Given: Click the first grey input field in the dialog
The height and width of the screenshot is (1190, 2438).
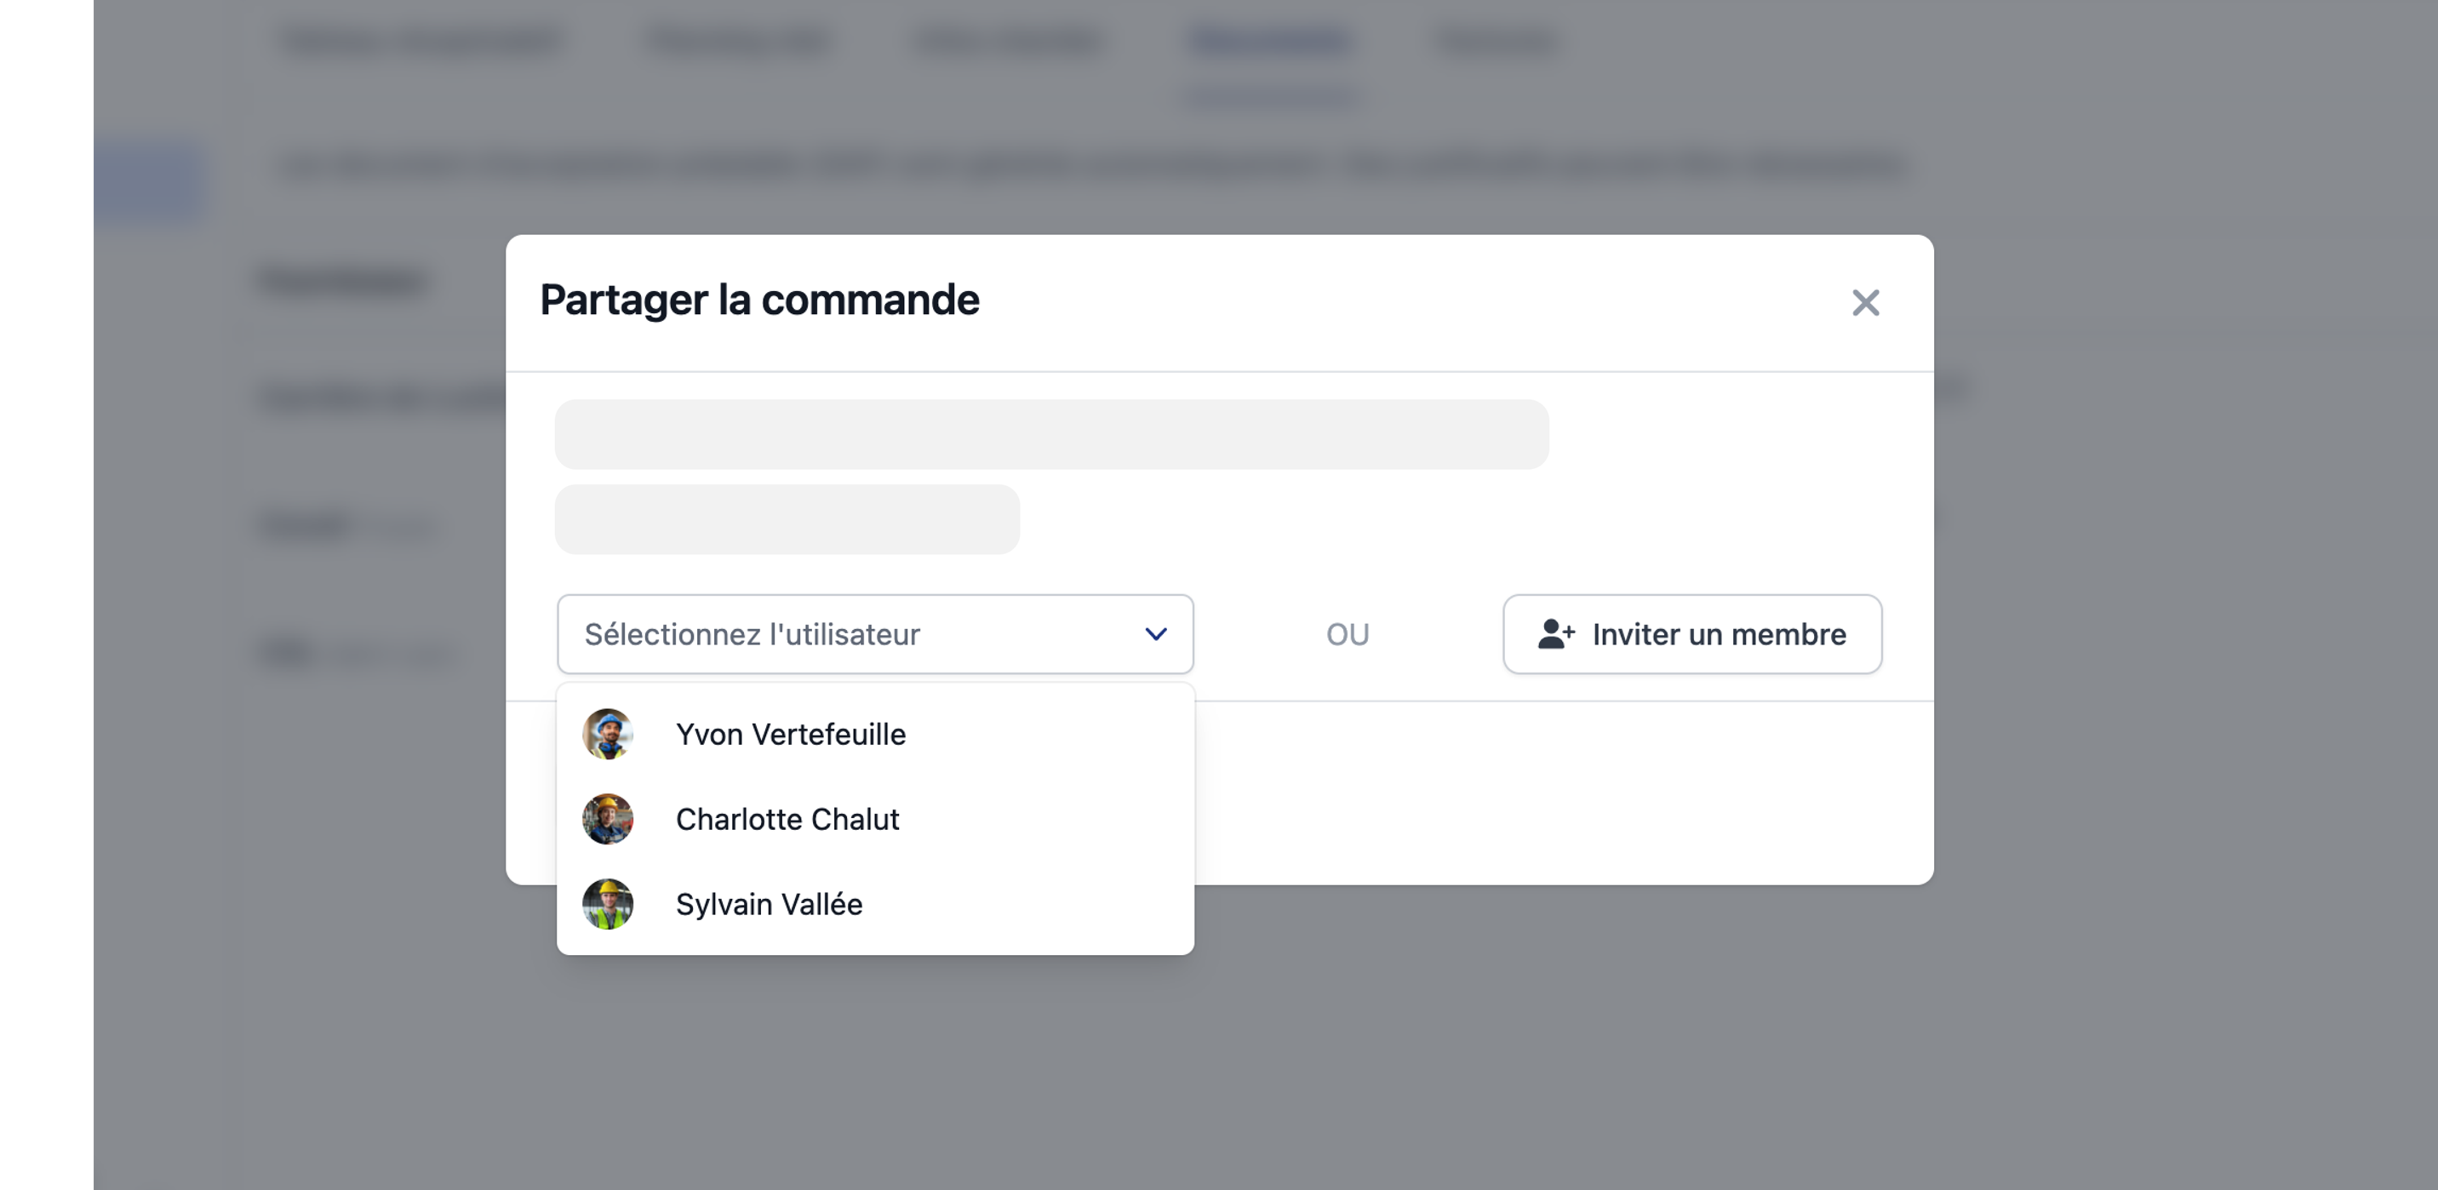Looking at the screenshot, I should [x=1050, y=432].
